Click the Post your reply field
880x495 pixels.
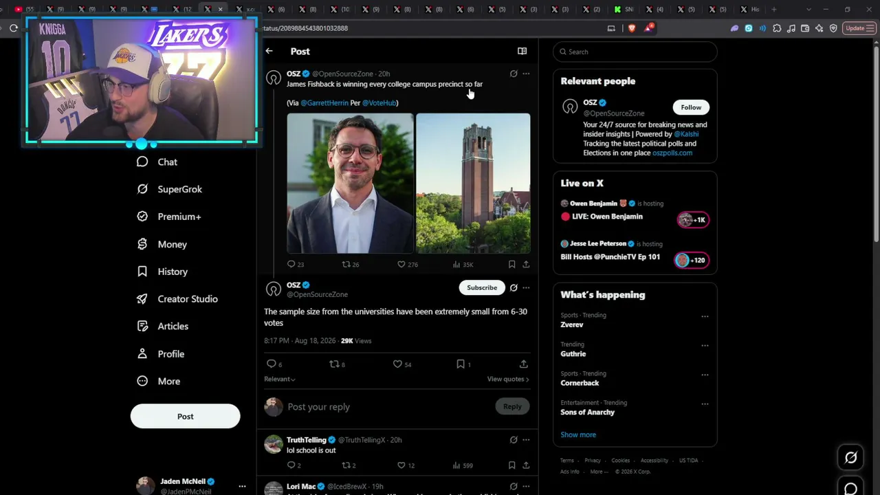387,407
